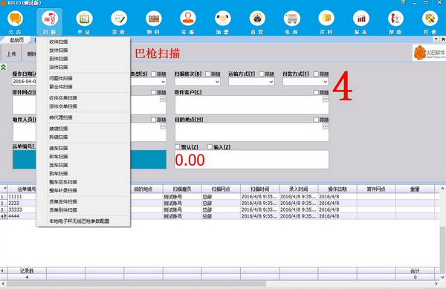Pick 发车扫描 in the dropdown menu
This screenshot has height=289, width=446.
(x=58, y=165)
